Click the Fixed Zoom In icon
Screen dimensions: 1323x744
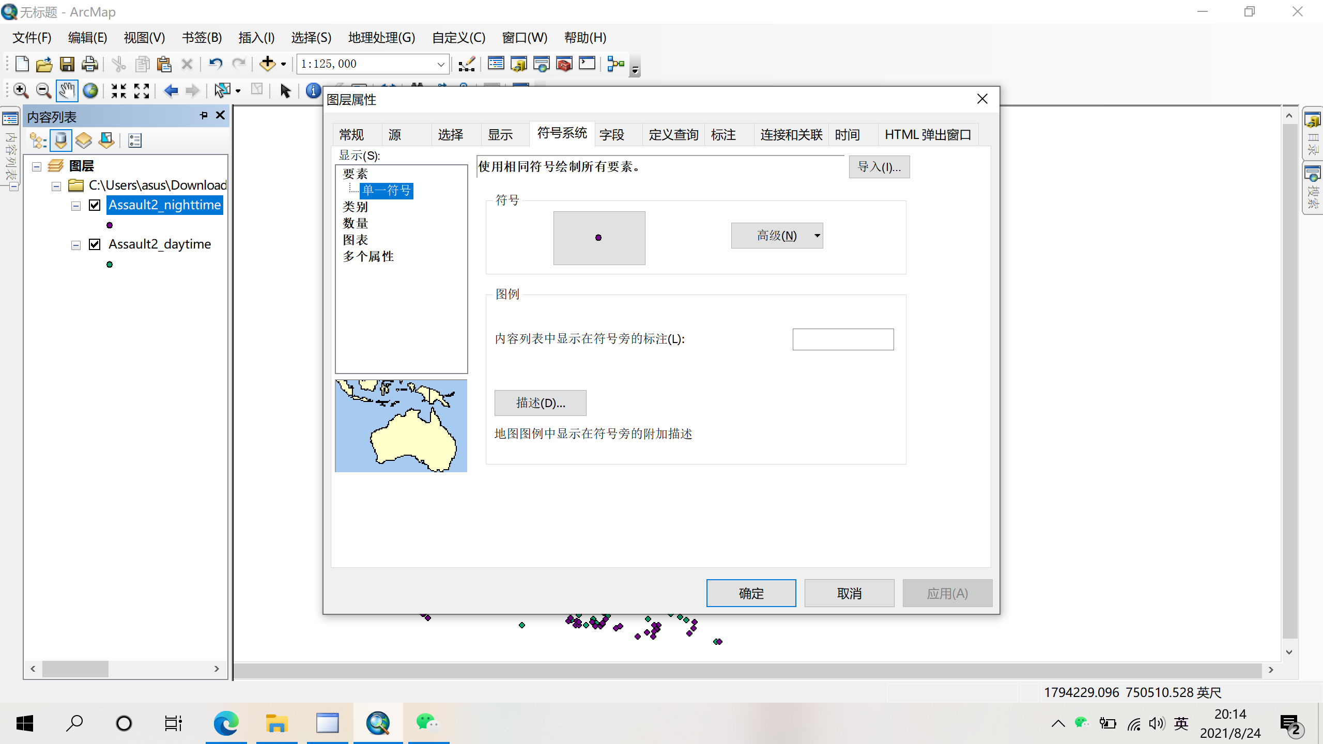point(119,91)
